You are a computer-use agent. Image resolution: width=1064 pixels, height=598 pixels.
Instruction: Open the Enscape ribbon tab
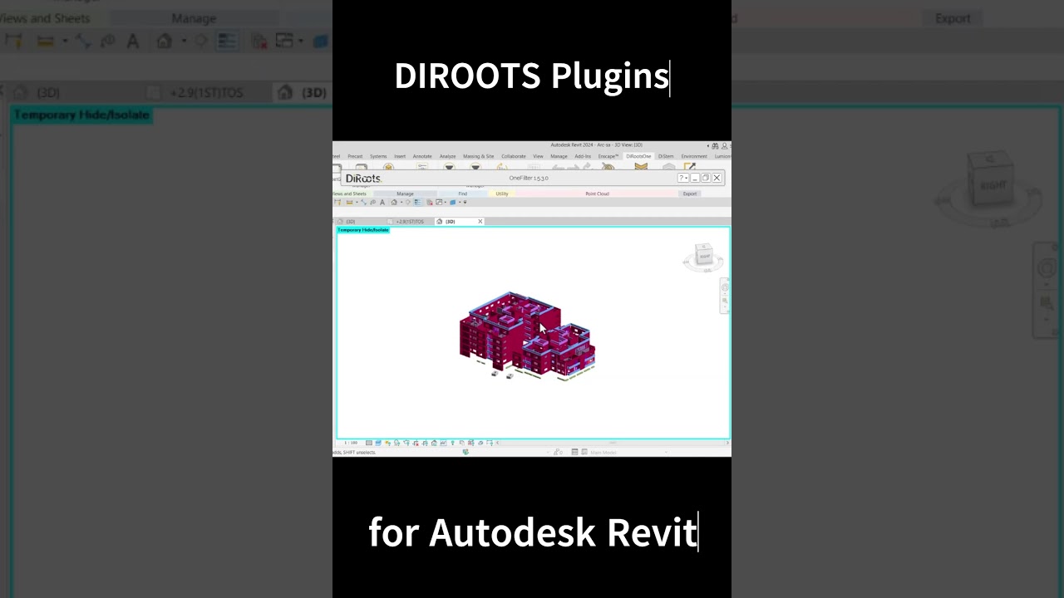[608, 156]
